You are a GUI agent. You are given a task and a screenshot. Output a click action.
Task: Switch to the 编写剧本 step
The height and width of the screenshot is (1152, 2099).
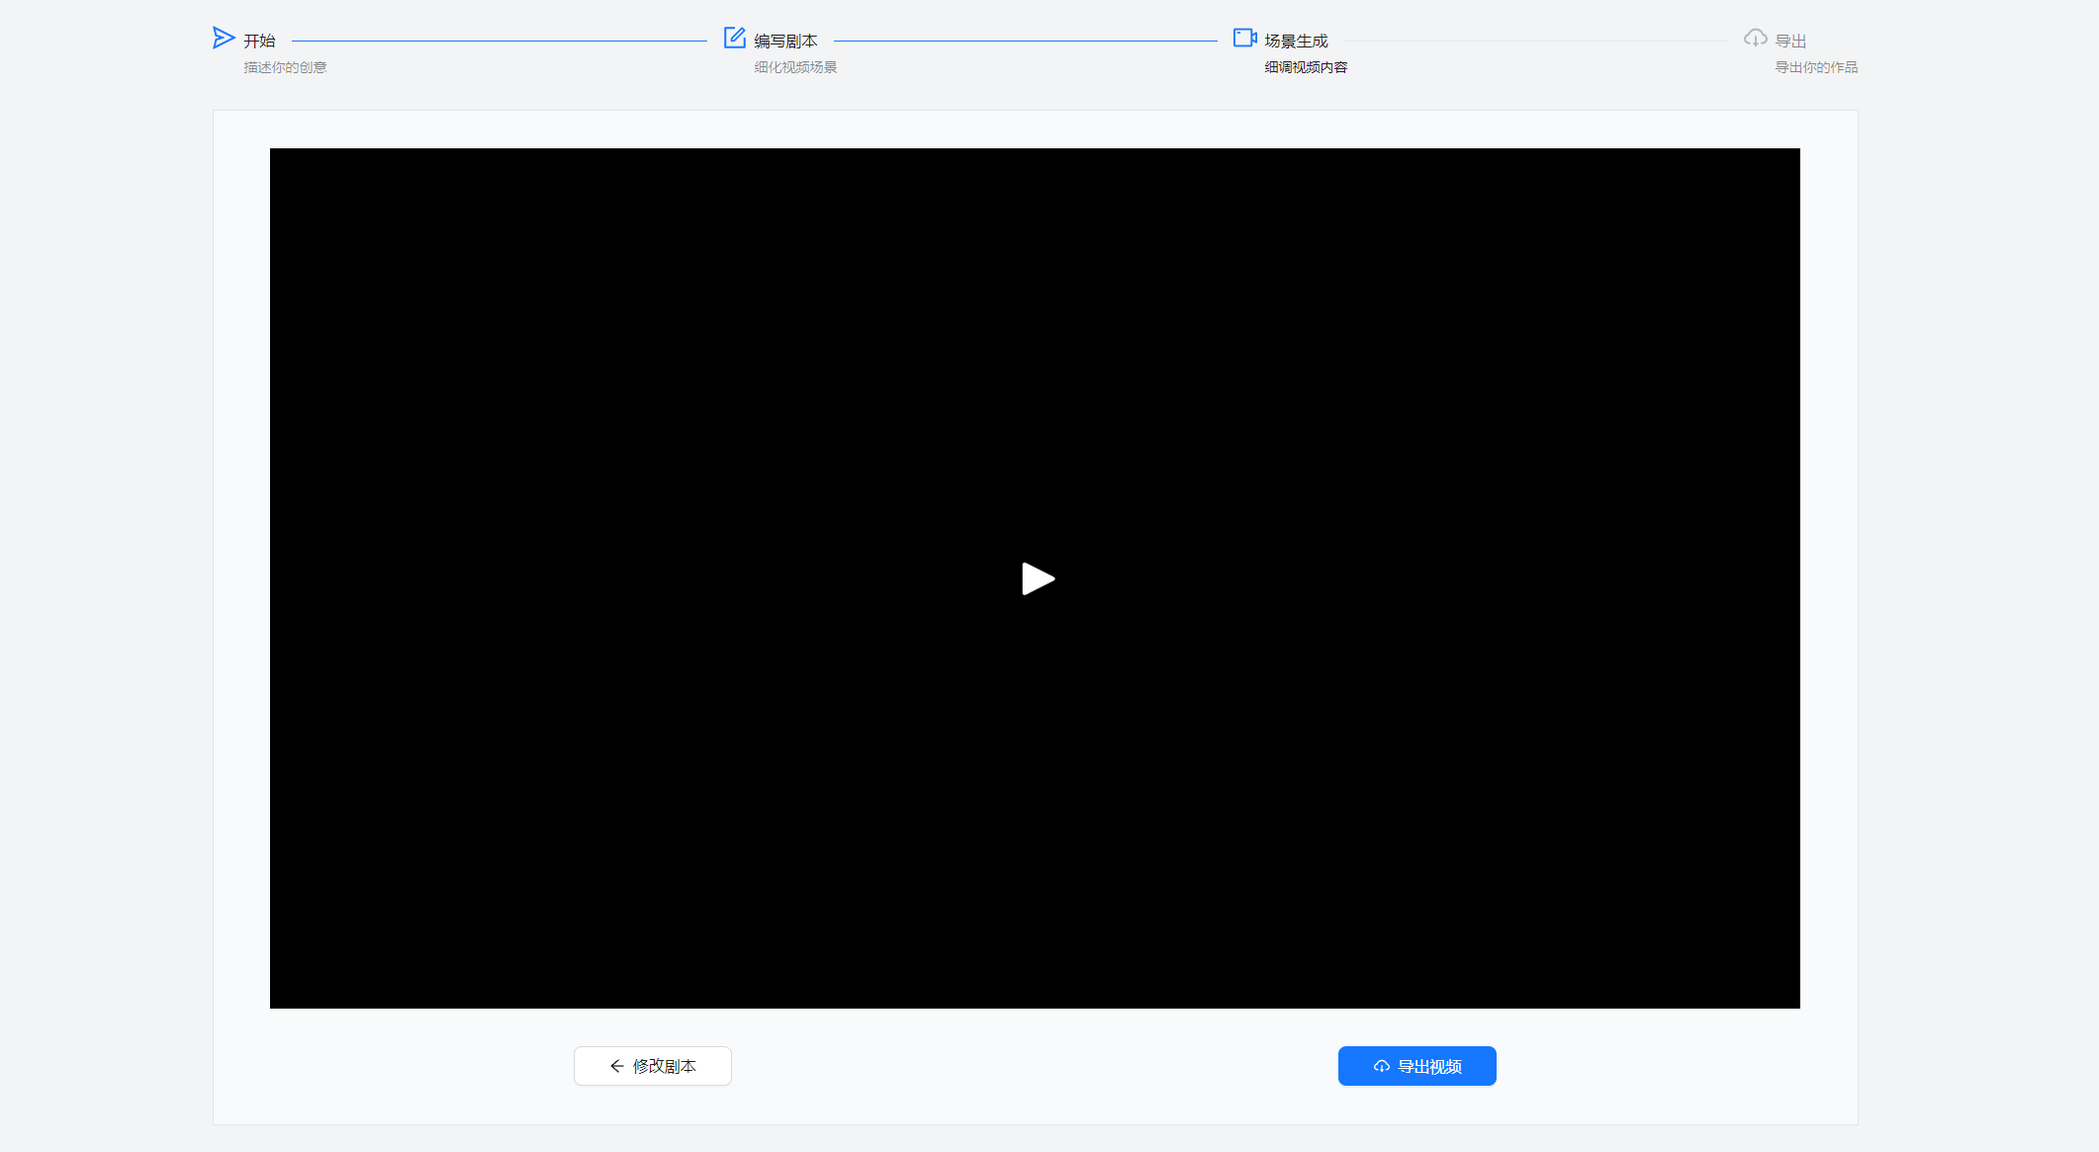pyautogui.click(x=785, y=41)
